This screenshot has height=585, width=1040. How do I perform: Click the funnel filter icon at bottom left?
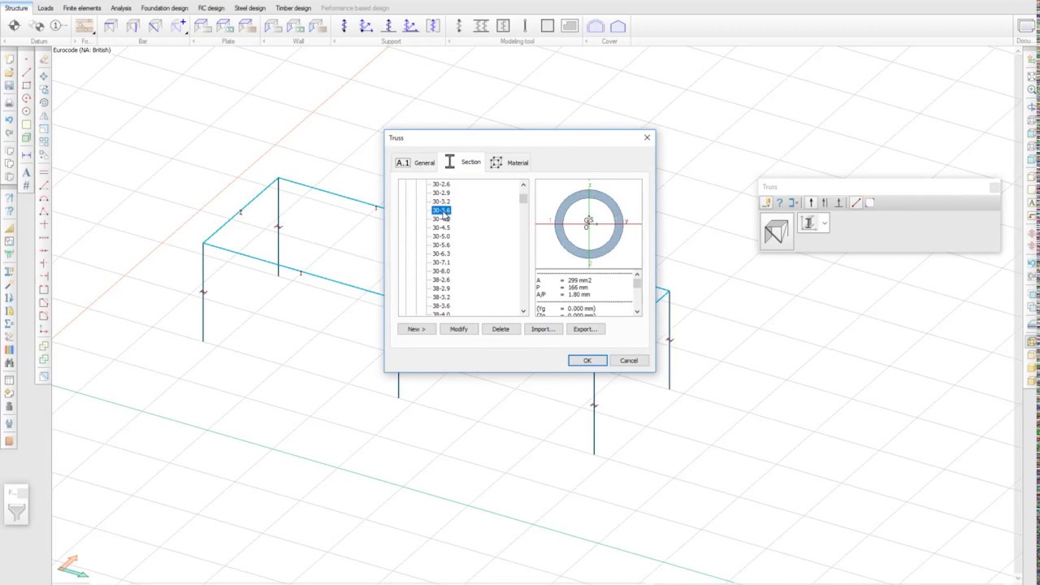click(16, 511)
